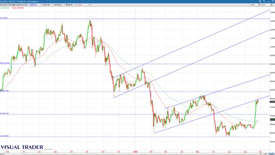
Task: Open the 'Tools' button at bottom right
Action: tap(265, 154)
